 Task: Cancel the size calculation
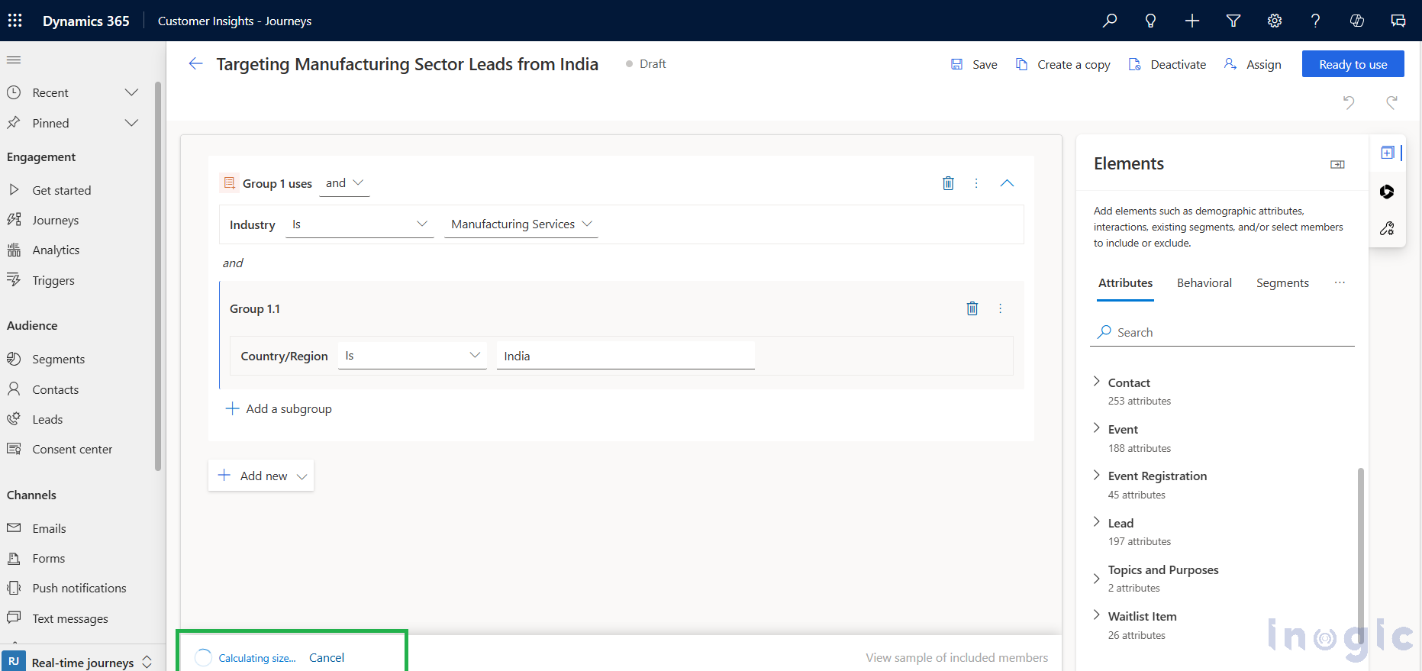click(327, 658)
